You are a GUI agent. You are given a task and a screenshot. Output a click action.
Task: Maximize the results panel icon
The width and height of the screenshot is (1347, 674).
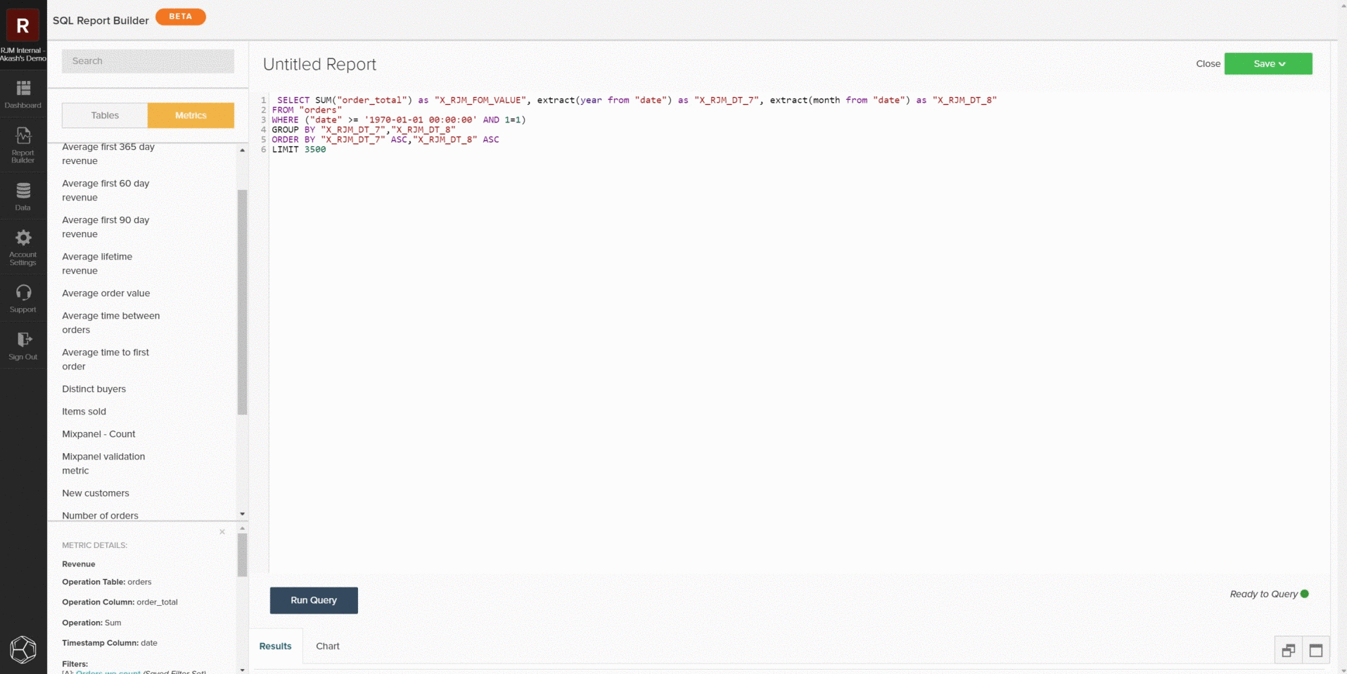pyautogui.click(x=1315, y=649)
